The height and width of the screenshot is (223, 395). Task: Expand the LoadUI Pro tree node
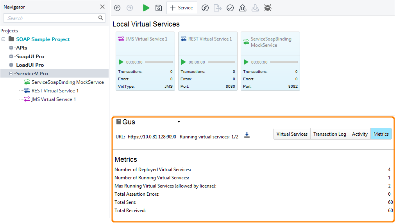click(11, 65)
